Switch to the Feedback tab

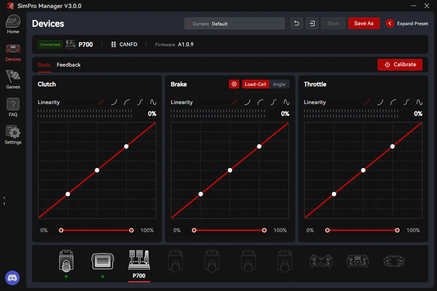(68, 65)
